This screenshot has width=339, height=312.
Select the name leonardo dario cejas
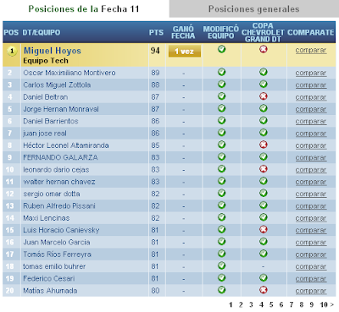pos(56,170)
